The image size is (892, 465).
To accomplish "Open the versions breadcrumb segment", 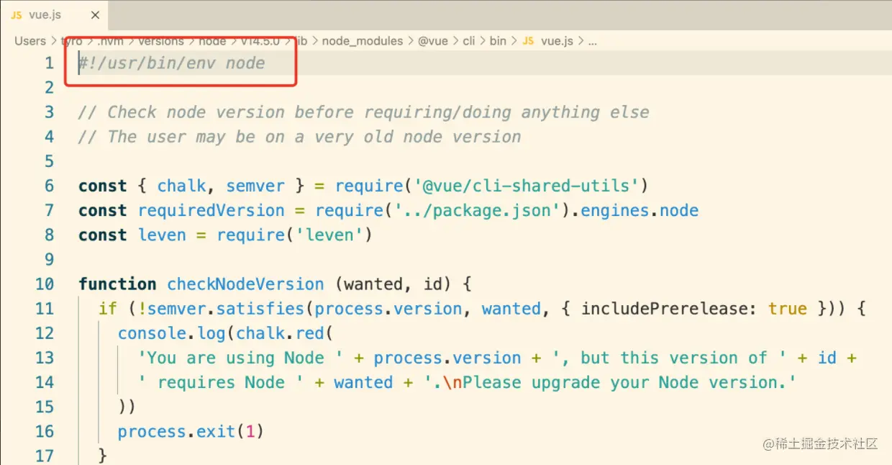I will [161, 41].
